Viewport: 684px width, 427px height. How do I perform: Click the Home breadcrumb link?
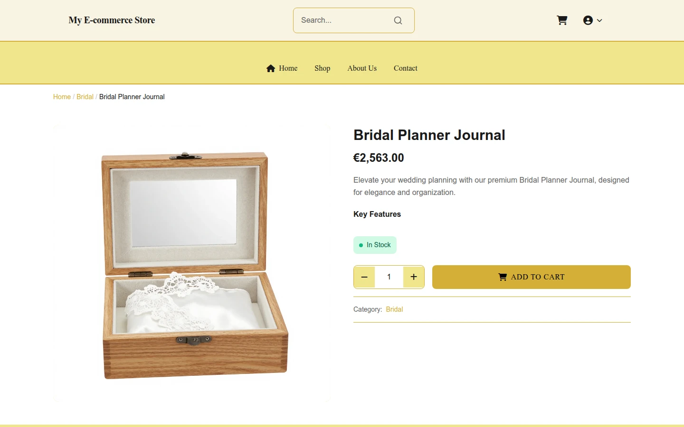(62, 97)
